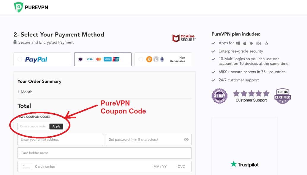Click the McAfee Secure badge
This screenshot has width=307, height=175.
click(x=184, y=38)
